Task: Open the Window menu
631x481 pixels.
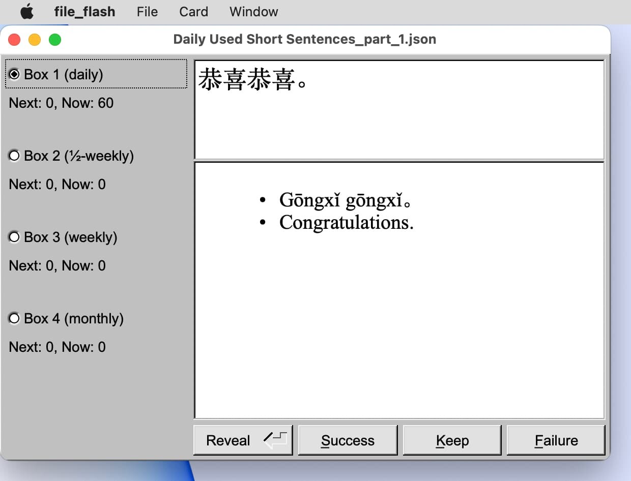Action: pyautogui.click(x=253, y=12)
